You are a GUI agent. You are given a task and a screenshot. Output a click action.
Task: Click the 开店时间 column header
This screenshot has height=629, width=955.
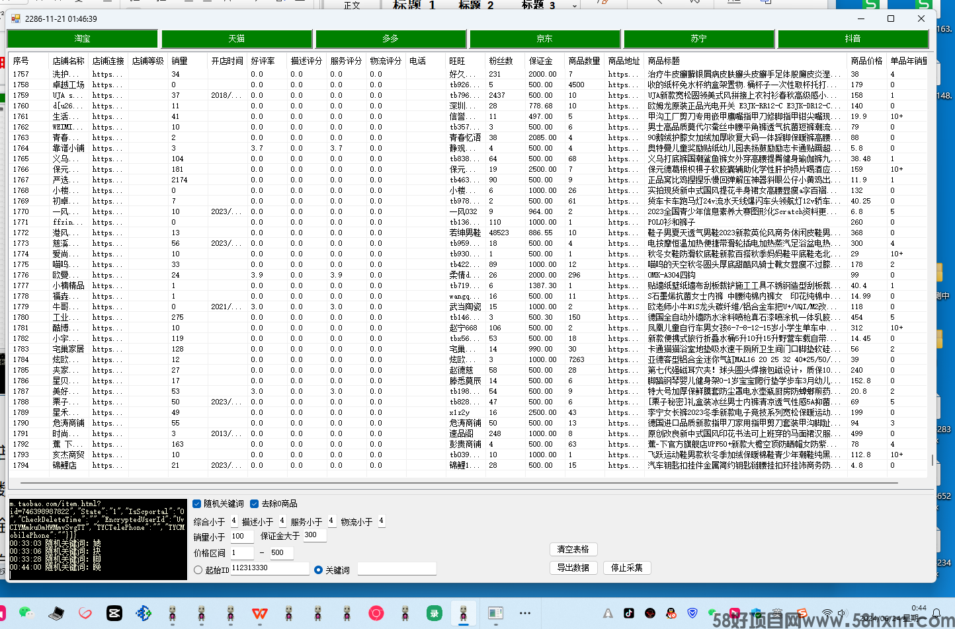pos(228,61)
